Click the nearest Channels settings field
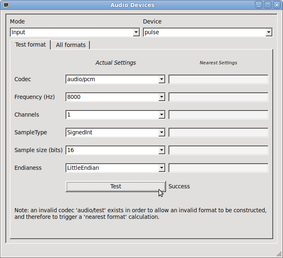283x258 pixels. tap(218, 115)
